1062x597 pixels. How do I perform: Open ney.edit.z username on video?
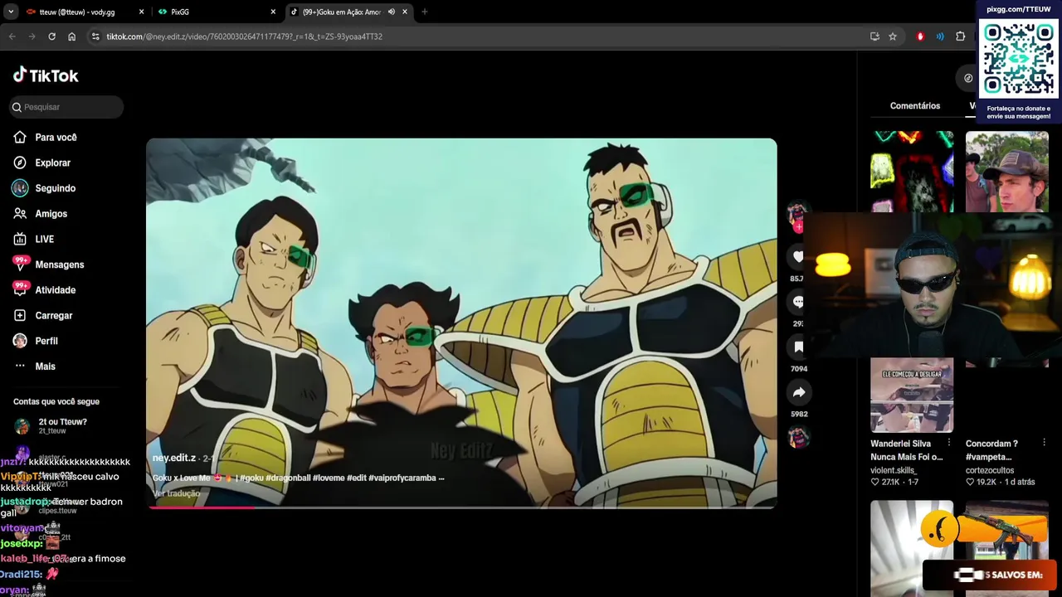tap(174, 458)
